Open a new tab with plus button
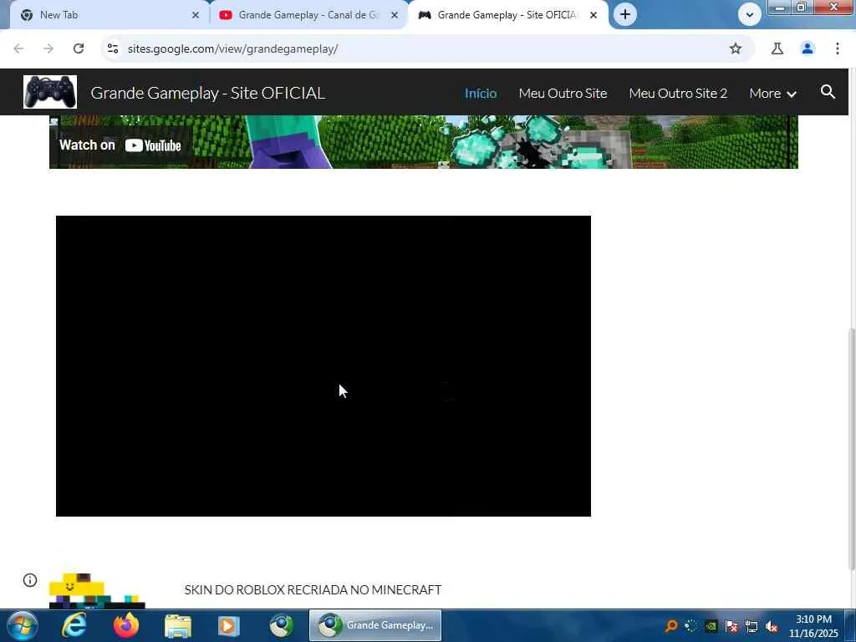 625,15
